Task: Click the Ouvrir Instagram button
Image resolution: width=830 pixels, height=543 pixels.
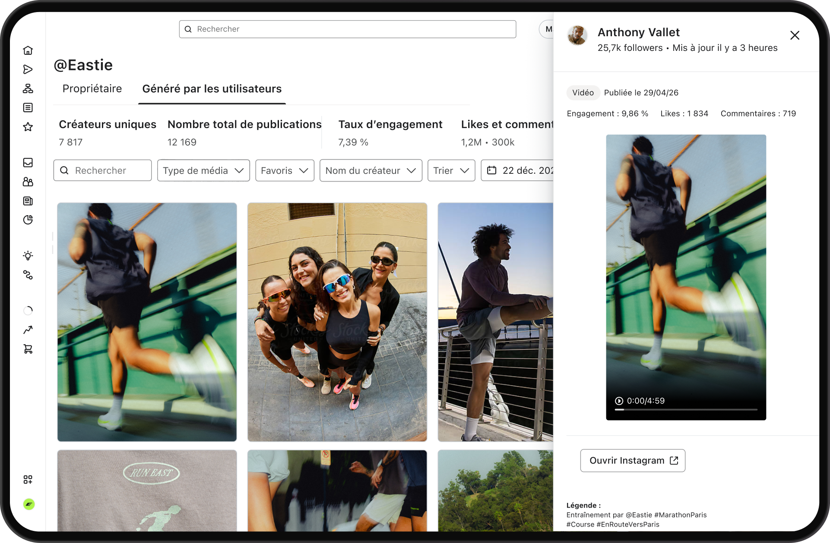Action: tap(633, 461)
